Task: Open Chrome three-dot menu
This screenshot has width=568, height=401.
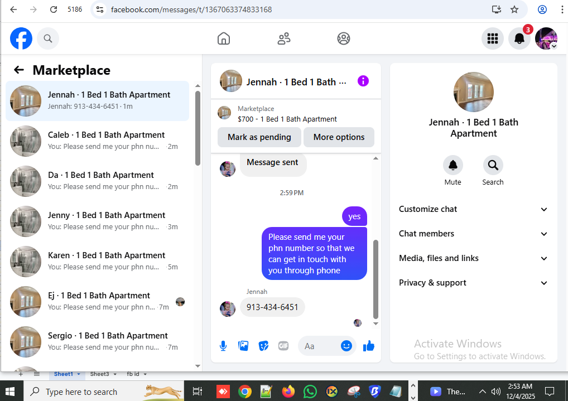Action: point(562,9)
